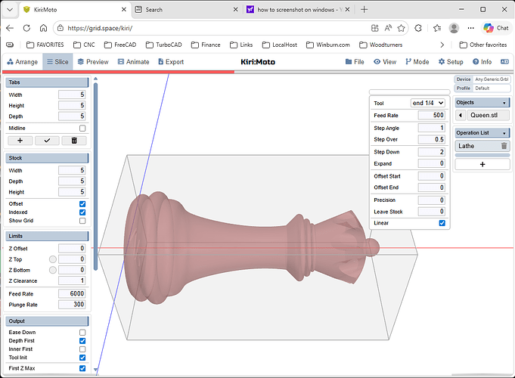This screenshot has width=515, height=378.
Task: Select the Queen.stl object
Action: coord(488,115)
